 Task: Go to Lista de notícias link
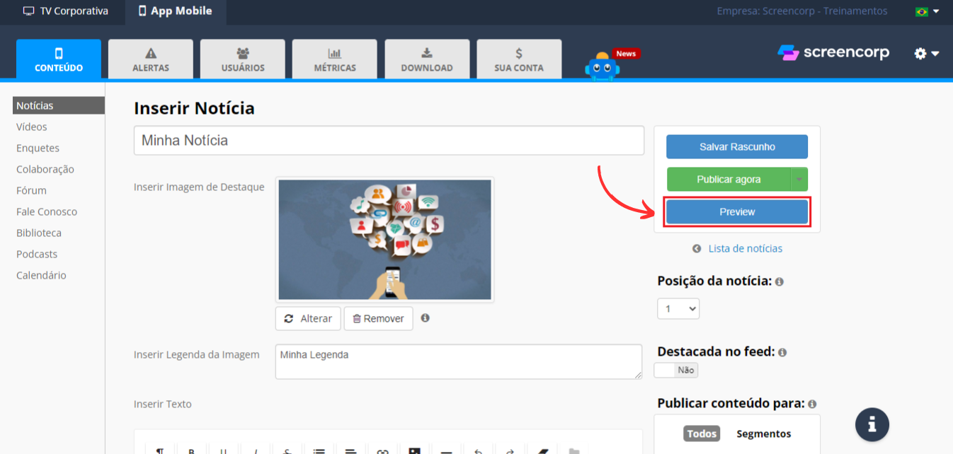point(745,248)
